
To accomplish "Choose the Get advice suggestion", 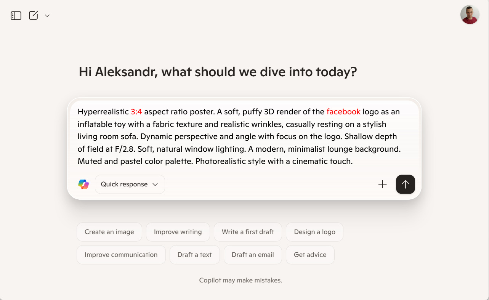I will (x=310, y=255).
